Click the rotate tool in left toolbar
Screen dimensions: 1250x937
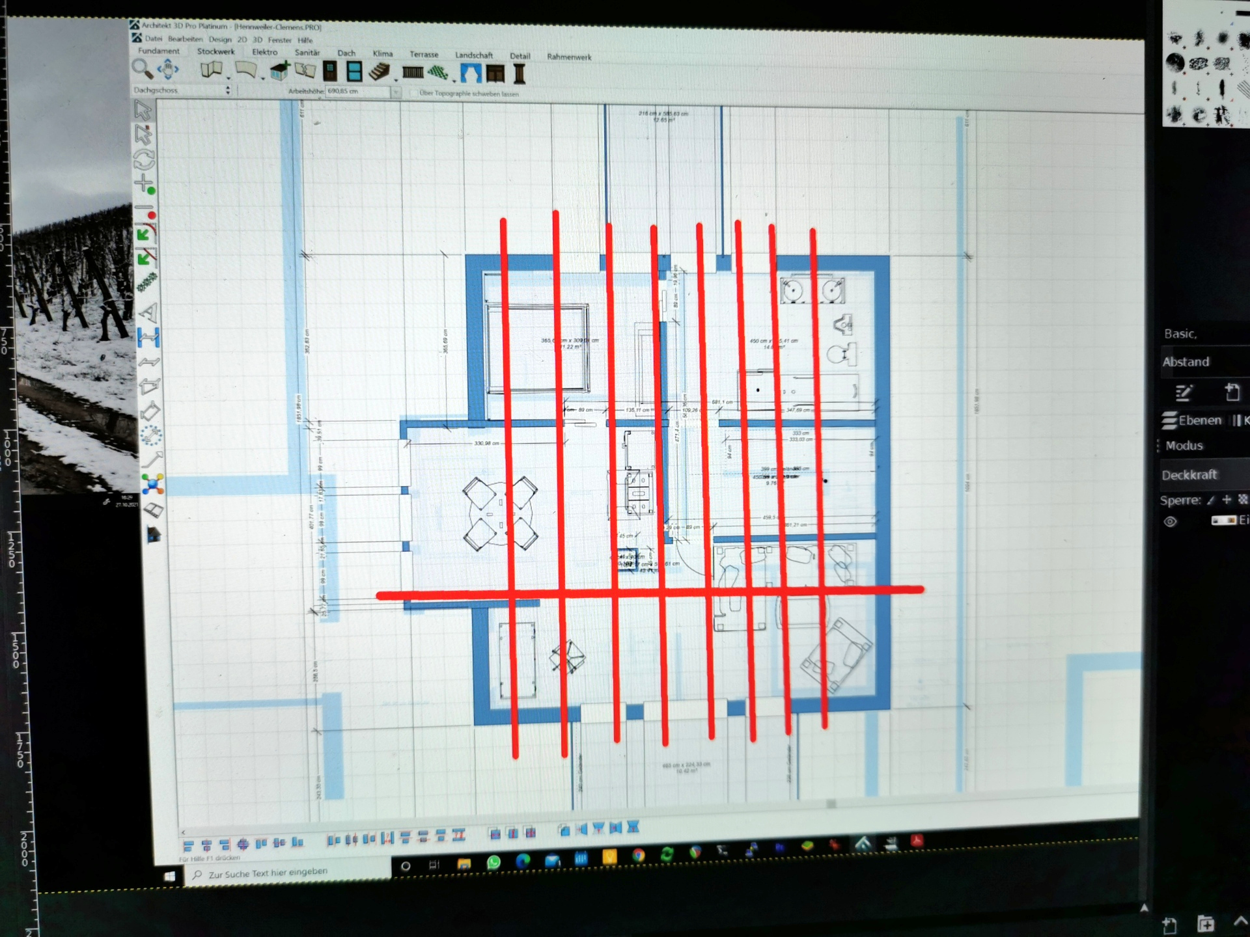click(x=144, y=159)
